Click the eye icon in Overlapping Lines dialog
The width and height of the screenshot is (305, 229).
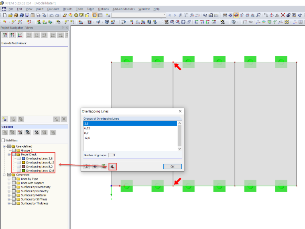[x=95, y=166]
